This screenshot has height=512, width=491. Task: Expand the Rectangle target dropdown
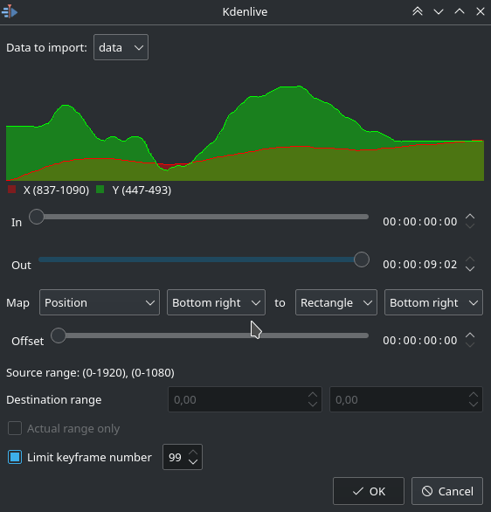pos(336,302)
